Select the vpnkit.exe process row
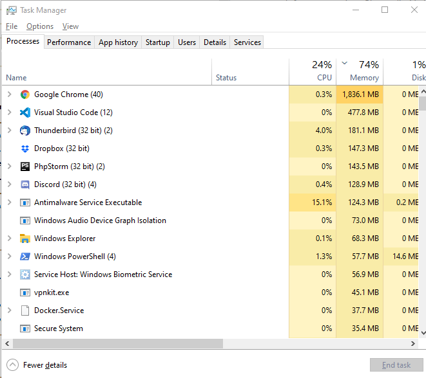The width and height of the screenshot is (426, 378). coord(210,292)
